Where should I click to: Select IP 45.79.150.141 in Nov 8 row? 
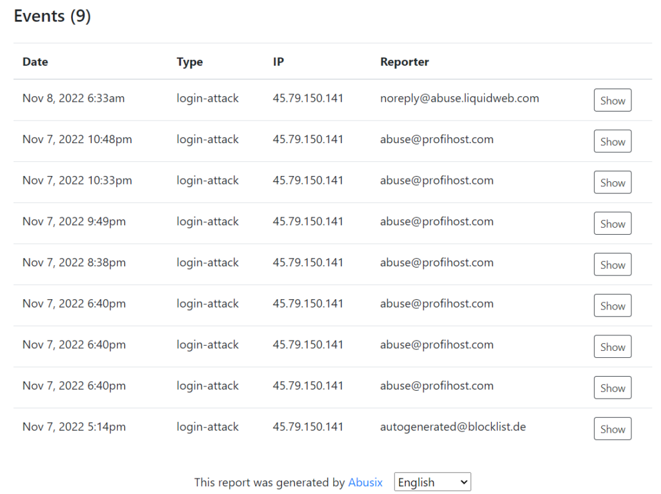(x=308, y=98)
